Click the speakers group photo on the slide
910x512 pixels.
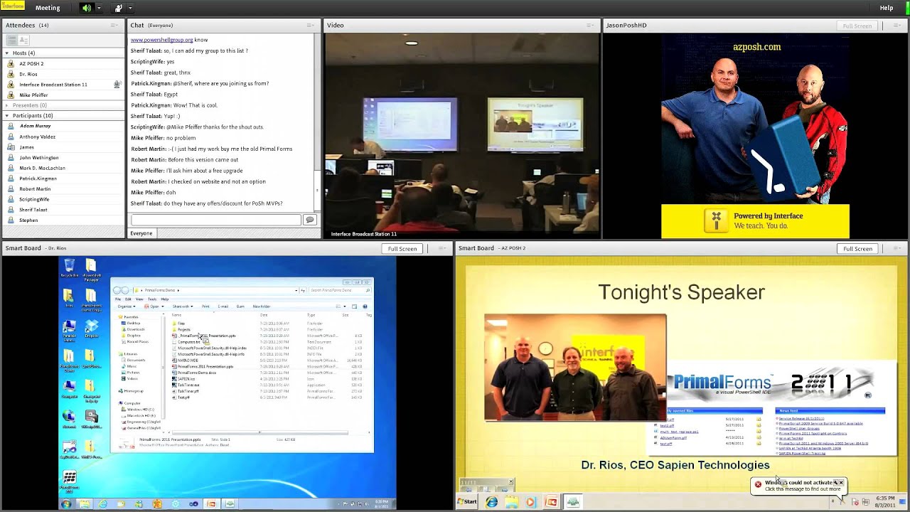tap(575, 368)
